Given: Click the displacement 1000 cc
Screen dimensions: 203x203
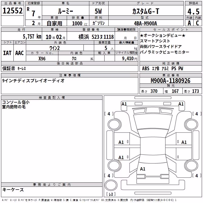Looking at the screenshot, I should click(80, 23).
